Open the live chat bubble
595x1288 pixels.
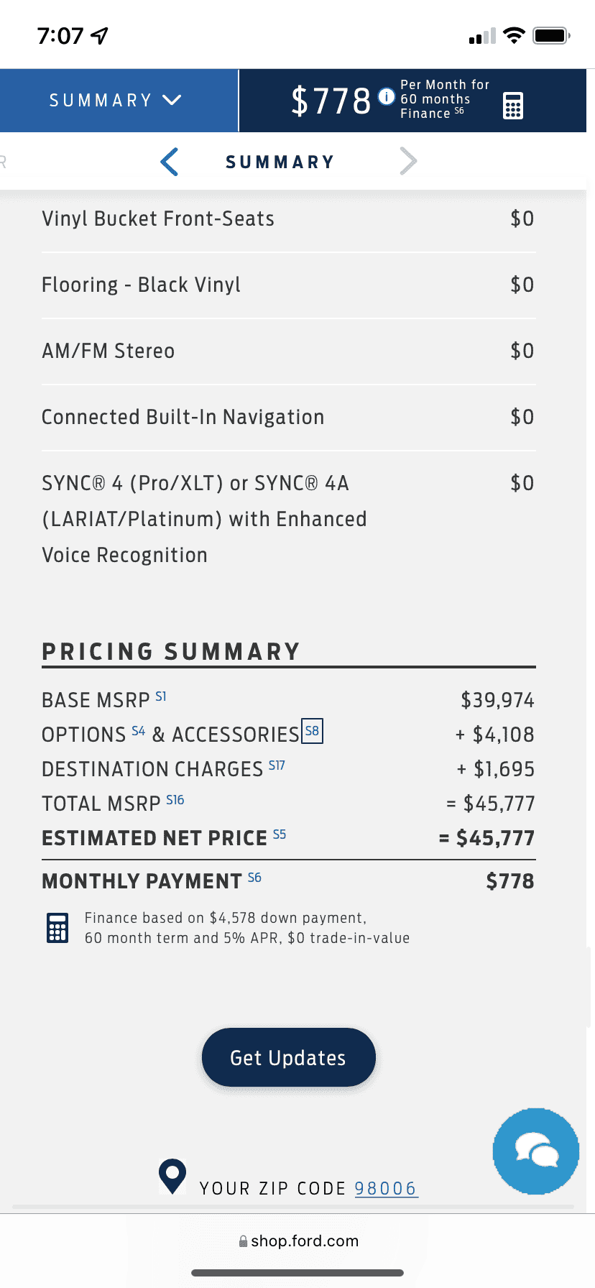point(535,1151)
